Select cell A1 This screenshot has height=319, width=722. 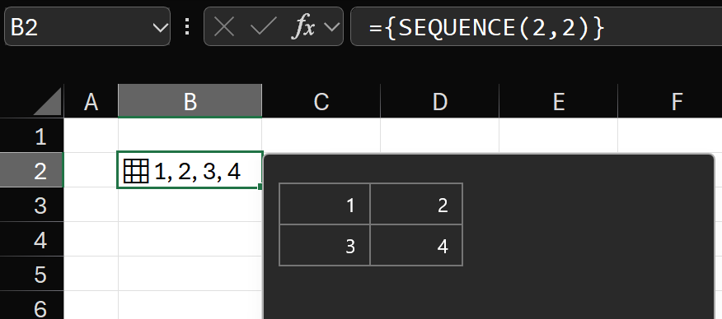click(x=91, y=136)
